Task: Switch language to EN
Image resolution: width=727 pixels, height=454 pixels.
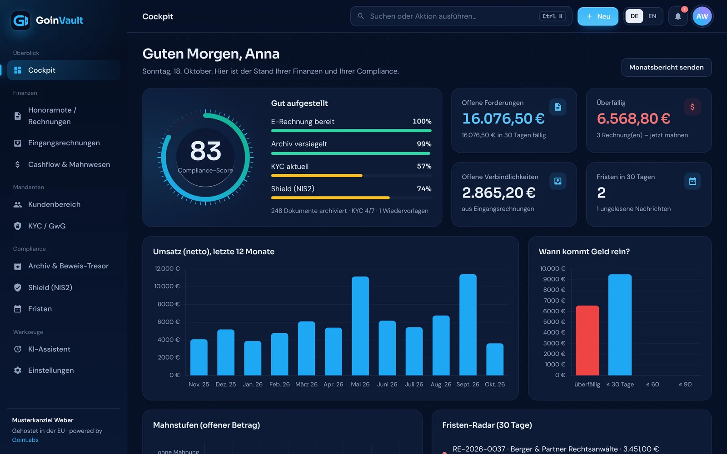Action: tap(652, 16)
